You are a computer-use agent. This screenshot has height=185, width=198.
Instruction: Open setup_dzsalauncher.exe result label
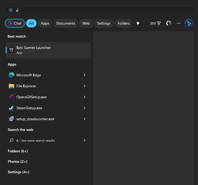coord(35,119)
